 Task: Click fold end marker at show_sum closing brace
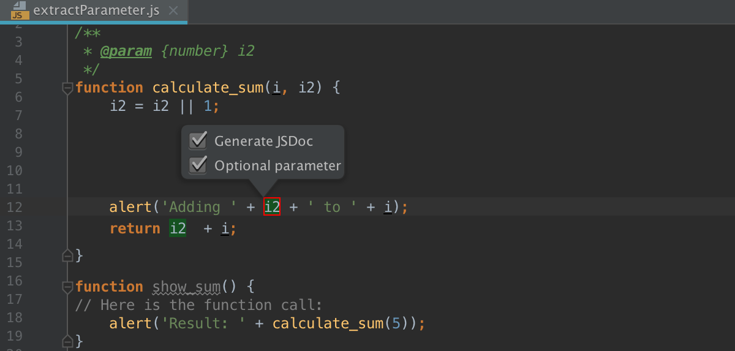pyautogui.click(x=67, y=340)
